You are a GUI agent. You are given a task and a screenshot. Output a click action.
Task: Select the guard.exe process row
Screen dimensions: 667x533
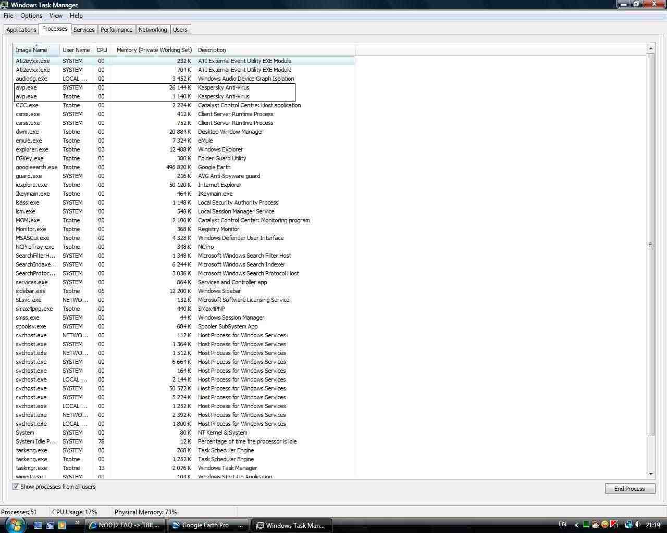point(184,176)
